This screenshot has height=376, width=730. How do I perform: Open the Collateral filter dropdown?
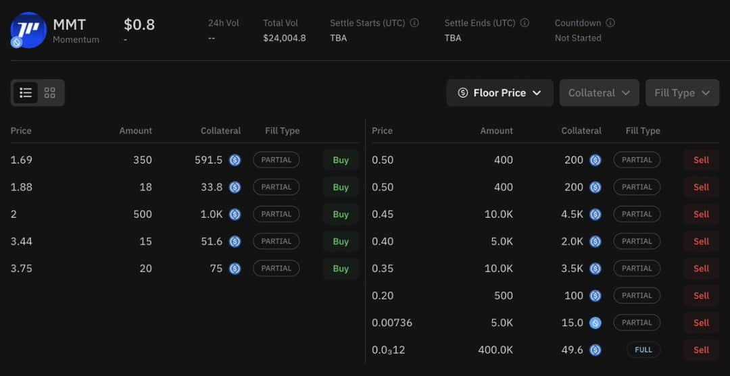click(x=599, y=92)
